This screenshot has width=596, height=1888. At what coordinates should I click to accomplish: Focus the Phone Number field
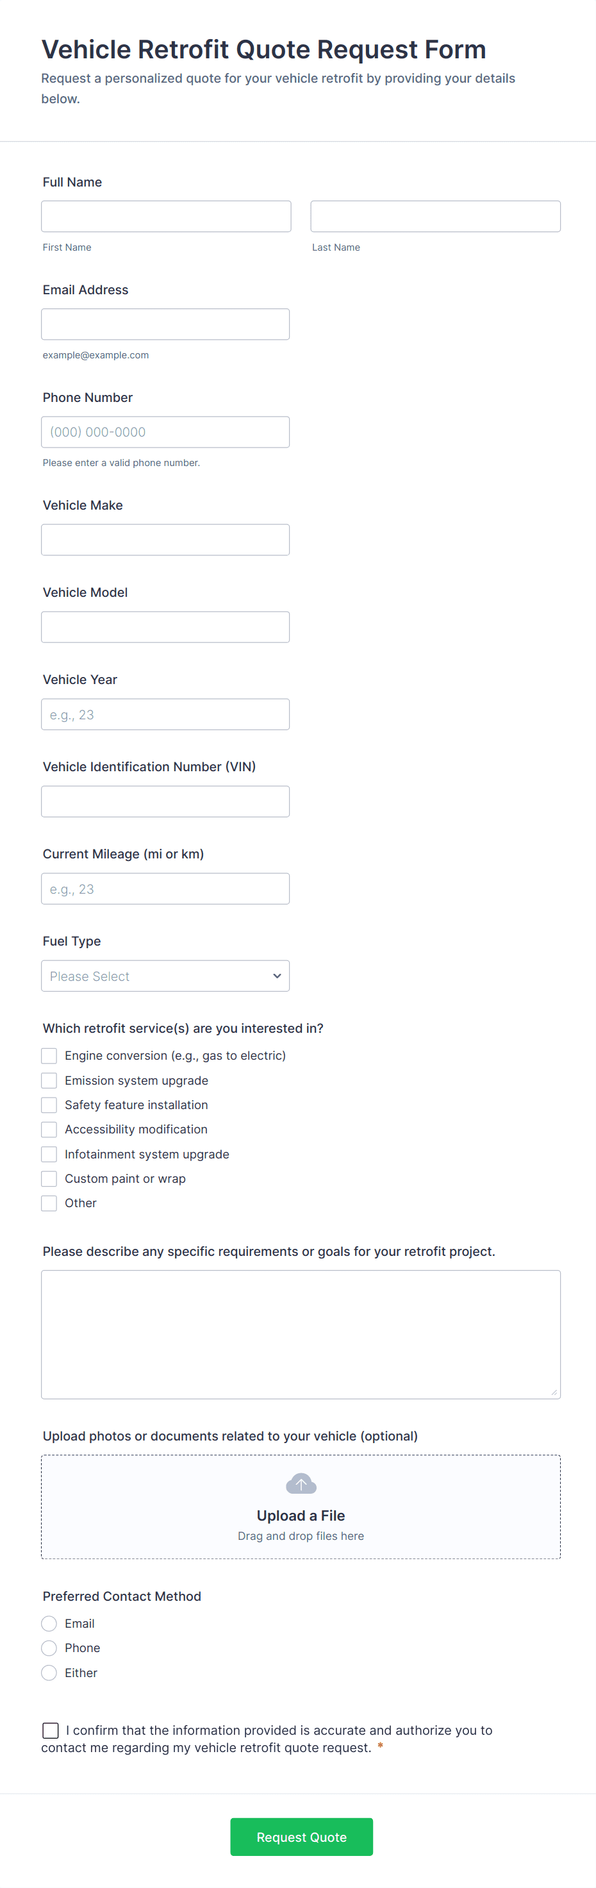pyautogui.click(x=165, y=431)
